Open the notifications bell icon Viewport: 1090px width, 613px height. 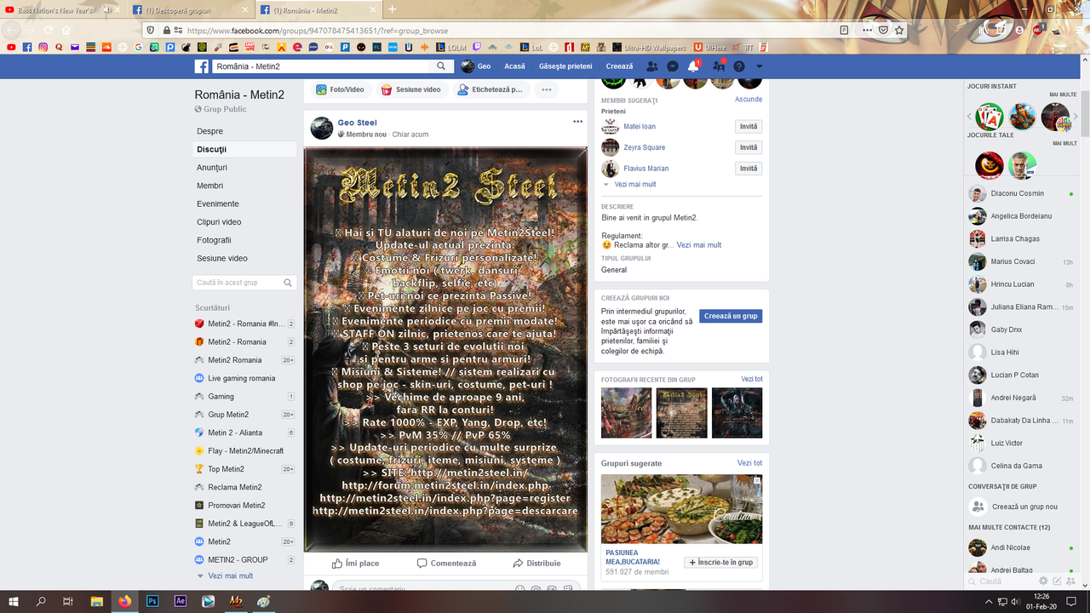(x=694, y=66)
